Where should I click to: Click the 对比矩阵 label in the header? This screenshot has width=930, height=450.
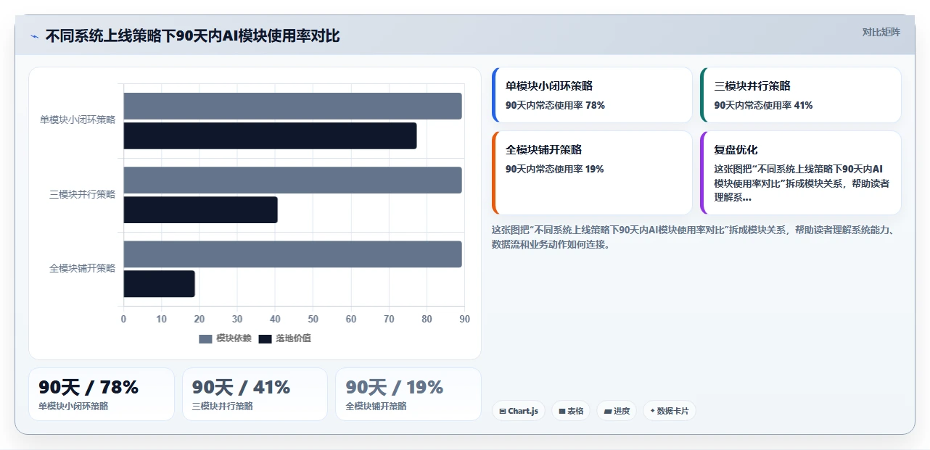[881, 32]
